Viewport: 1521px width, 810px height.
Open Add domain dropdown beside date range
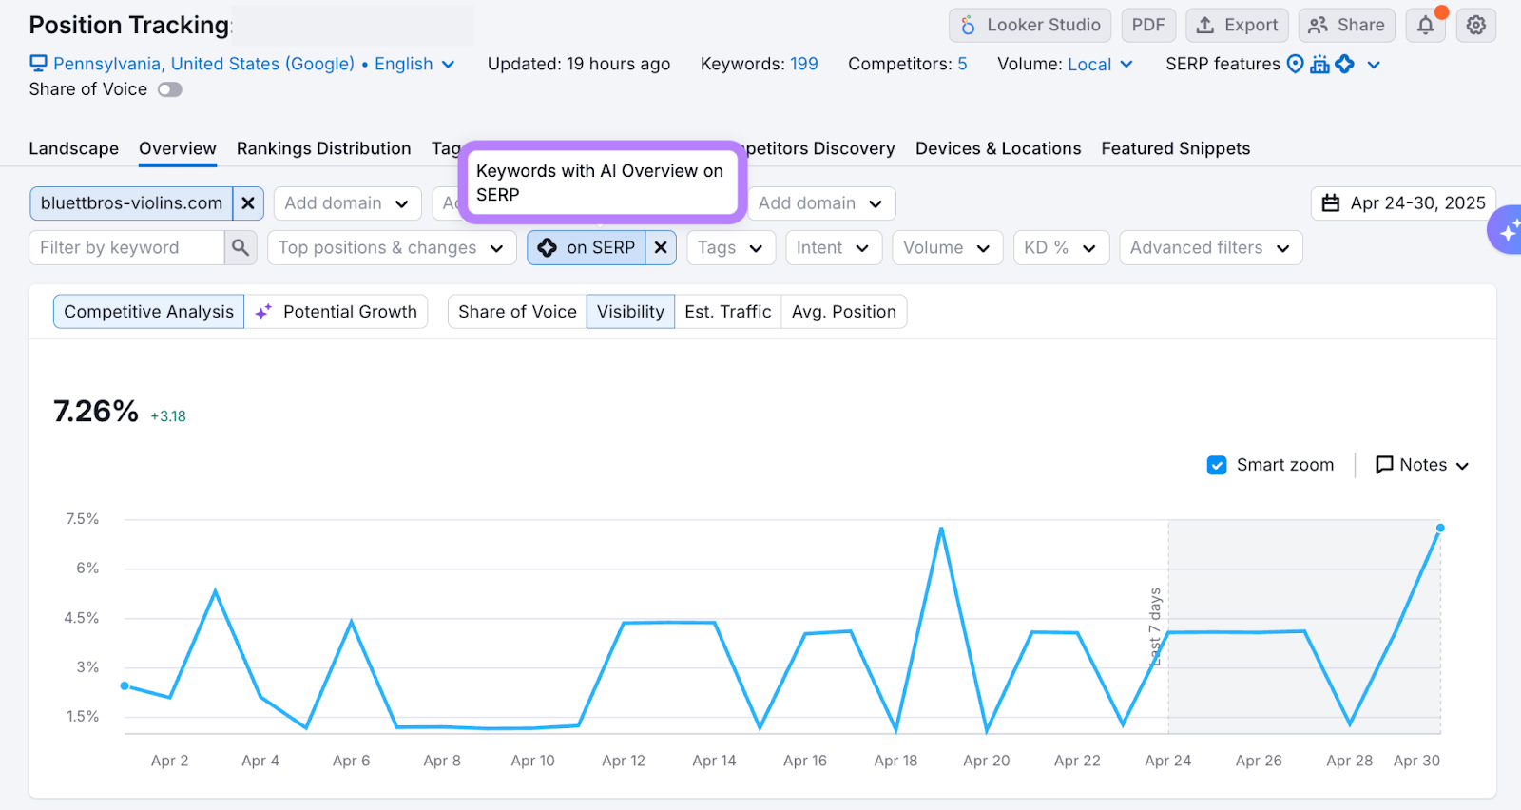[821, 203]
